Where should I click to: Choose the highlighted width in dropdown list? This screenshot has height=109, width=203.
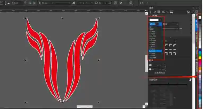tap(155, 51)
